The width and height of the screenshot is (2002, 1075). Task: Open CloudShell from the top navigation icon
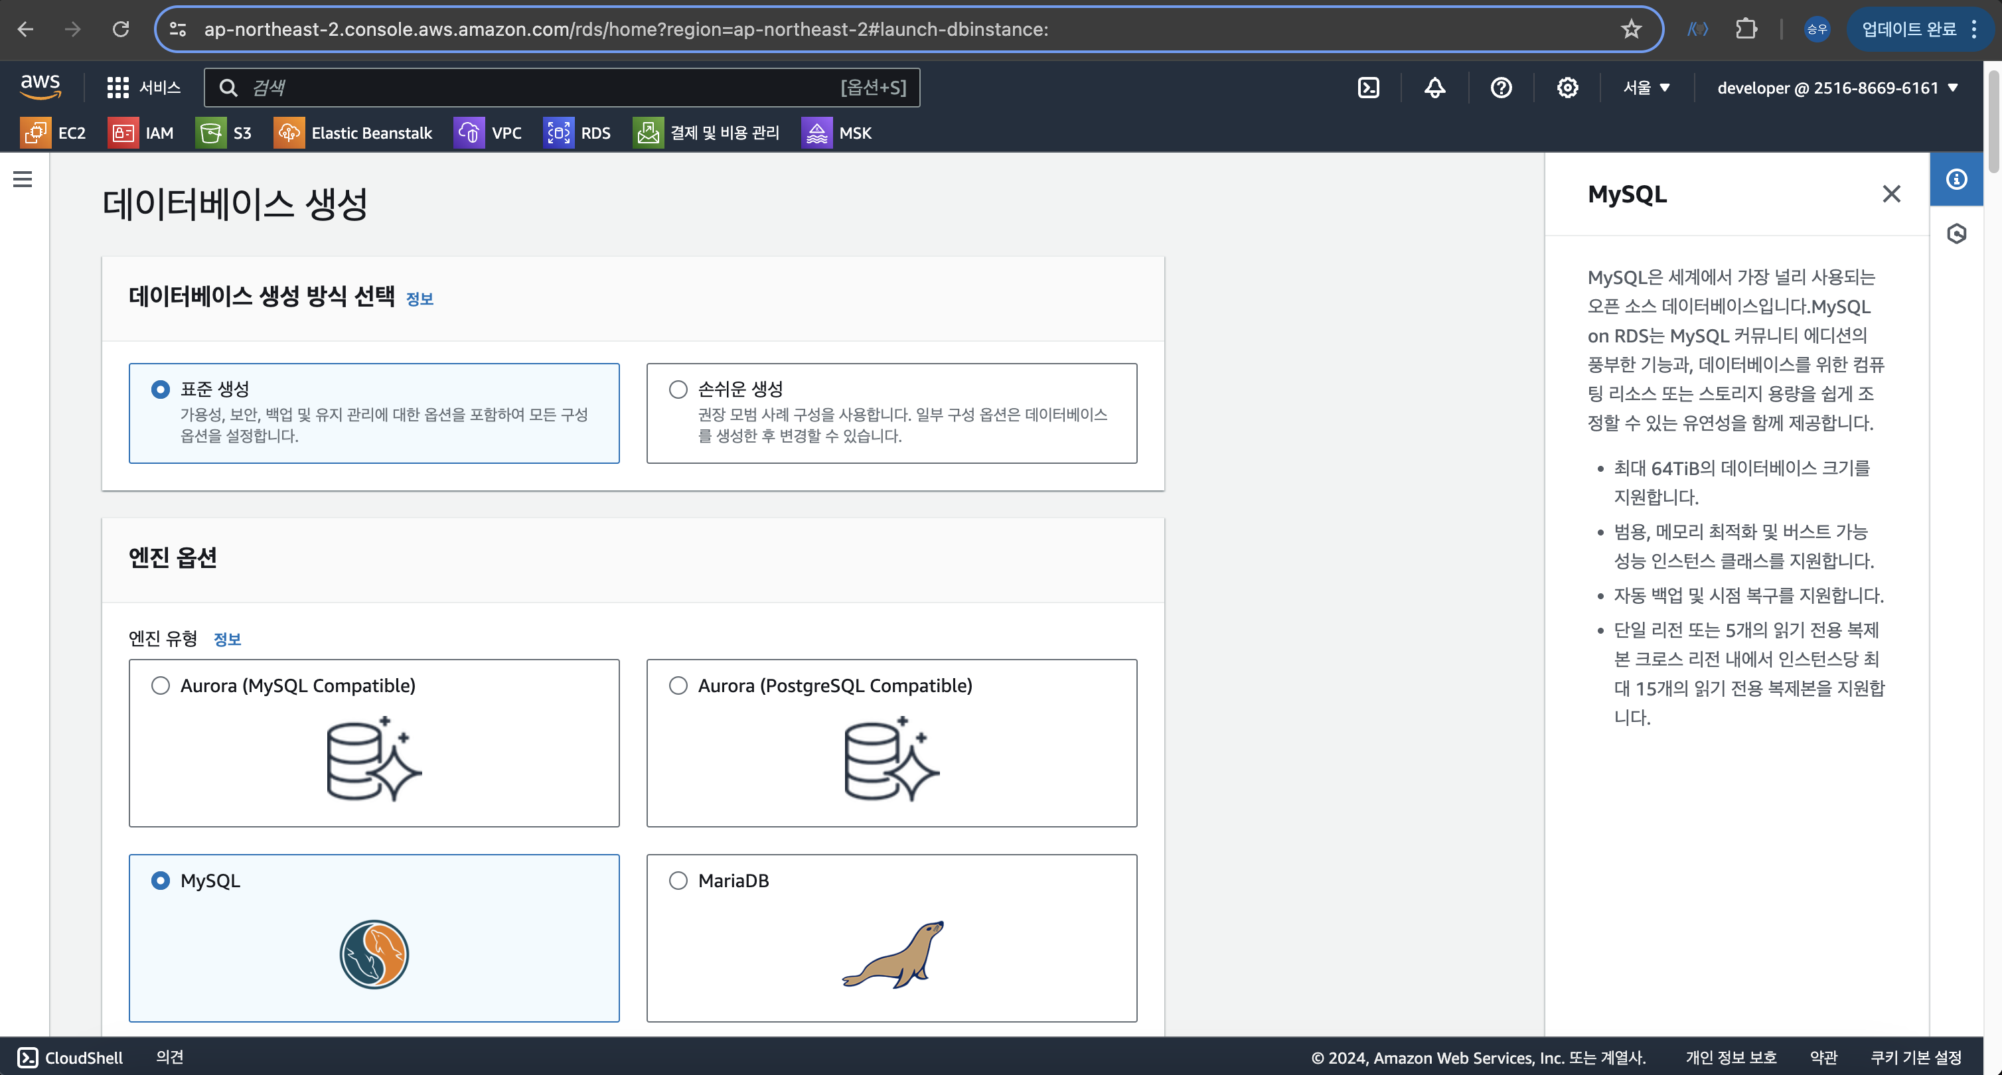[x=1368, y=88]
